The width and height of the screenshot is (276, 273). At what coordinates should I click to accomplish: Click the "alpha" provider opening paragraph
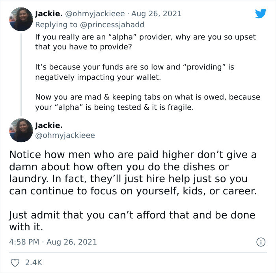pos(145,42)
